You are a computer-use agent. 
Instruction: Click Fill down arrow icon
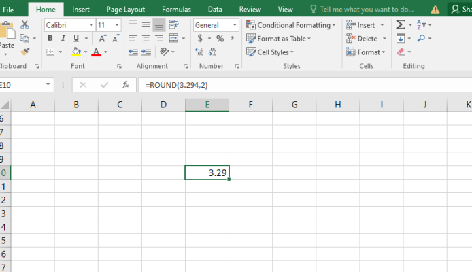click(401, 39)
